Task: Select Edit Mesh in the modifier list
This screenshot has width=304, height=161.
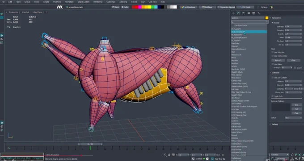Action: 235,89
